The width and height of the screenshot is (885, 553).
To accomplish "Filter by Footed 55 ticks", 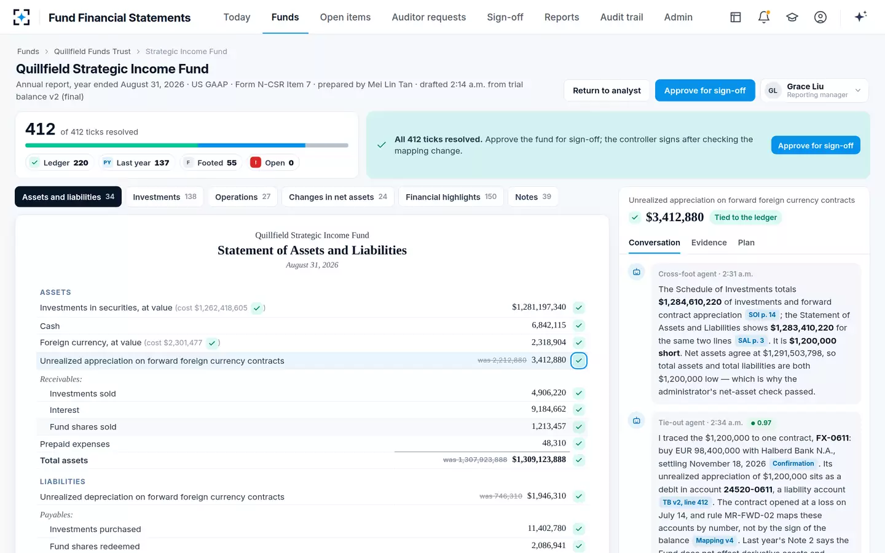I will coord(211,163).
